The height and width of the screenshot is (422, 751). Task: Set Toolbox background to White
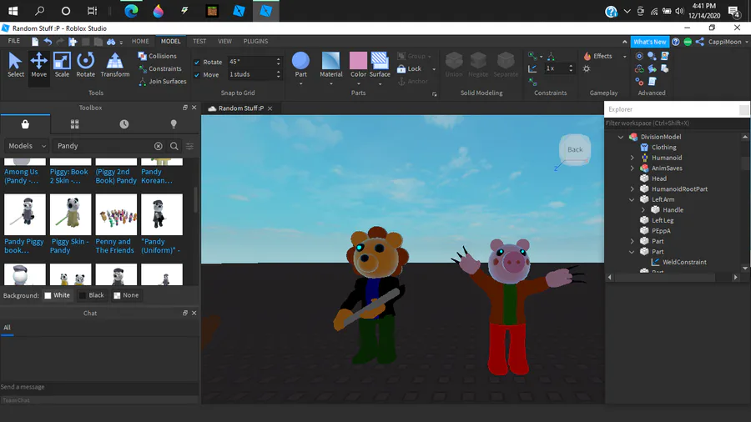tap(57, 295)
